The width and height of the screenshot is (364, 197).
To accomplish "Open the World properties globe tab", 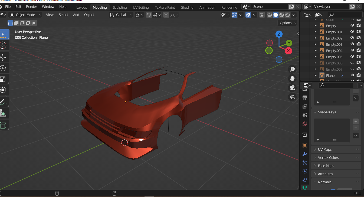I will pyautogui.click(x=305, y=124).
